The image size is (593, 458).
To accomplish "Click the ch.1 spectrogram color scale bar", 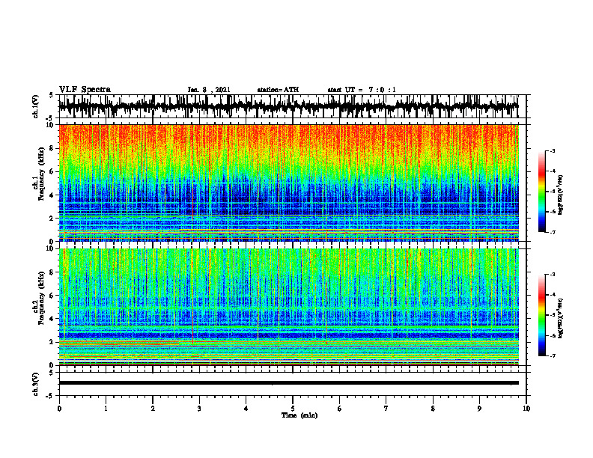I will [542, 192].
